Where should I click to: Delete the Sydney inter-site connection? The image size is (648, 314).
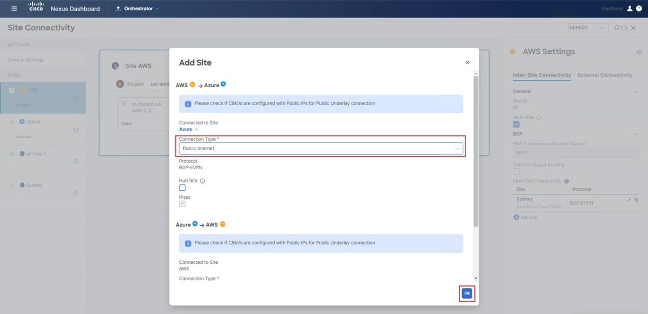tap(636, 200)
